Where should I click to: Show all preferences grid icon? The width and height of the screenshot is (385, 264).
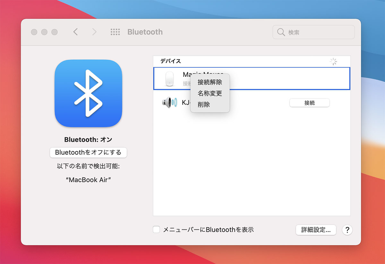click(x=115, y=32)
